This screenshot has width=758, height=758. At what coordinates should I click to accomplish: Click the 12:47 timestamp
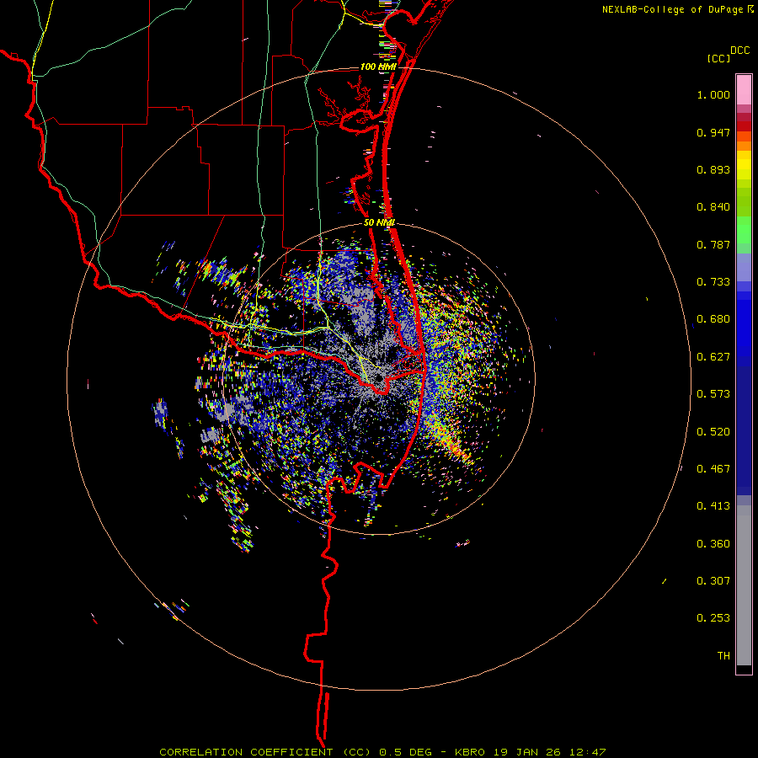pyautogui.click(x=586, y=752)
